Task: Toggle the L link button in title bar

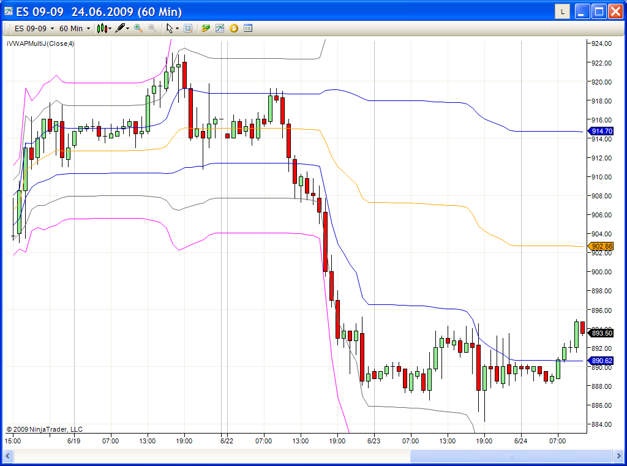Action: point(562,11)
